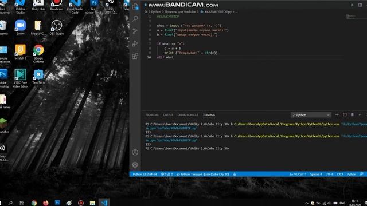Image resolution: width=367 pixels, height=206 pixels.
Task: Click the terminal prompt line at the bottom
Action: coord(188,149)
